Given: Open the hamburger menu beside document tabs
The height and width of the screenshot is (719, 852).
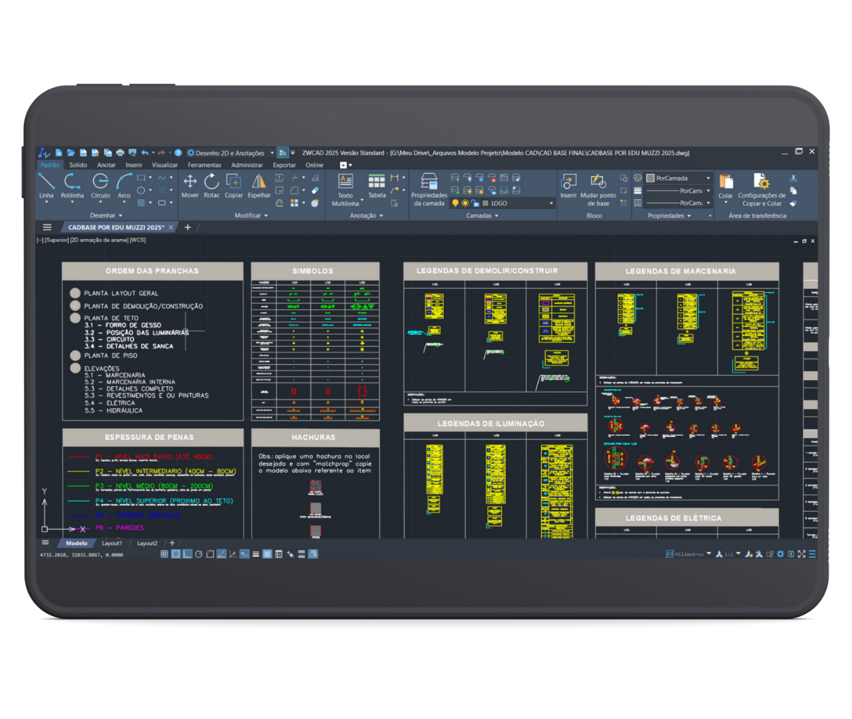Looking at the screenshot, I should click(47, 228).
